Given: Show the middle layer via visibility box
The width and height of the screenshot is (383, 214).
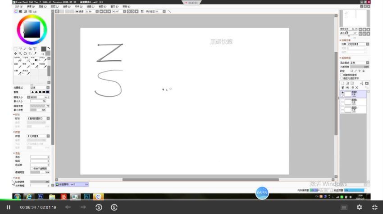Looking at the screenshot, I should pos(343,100).
